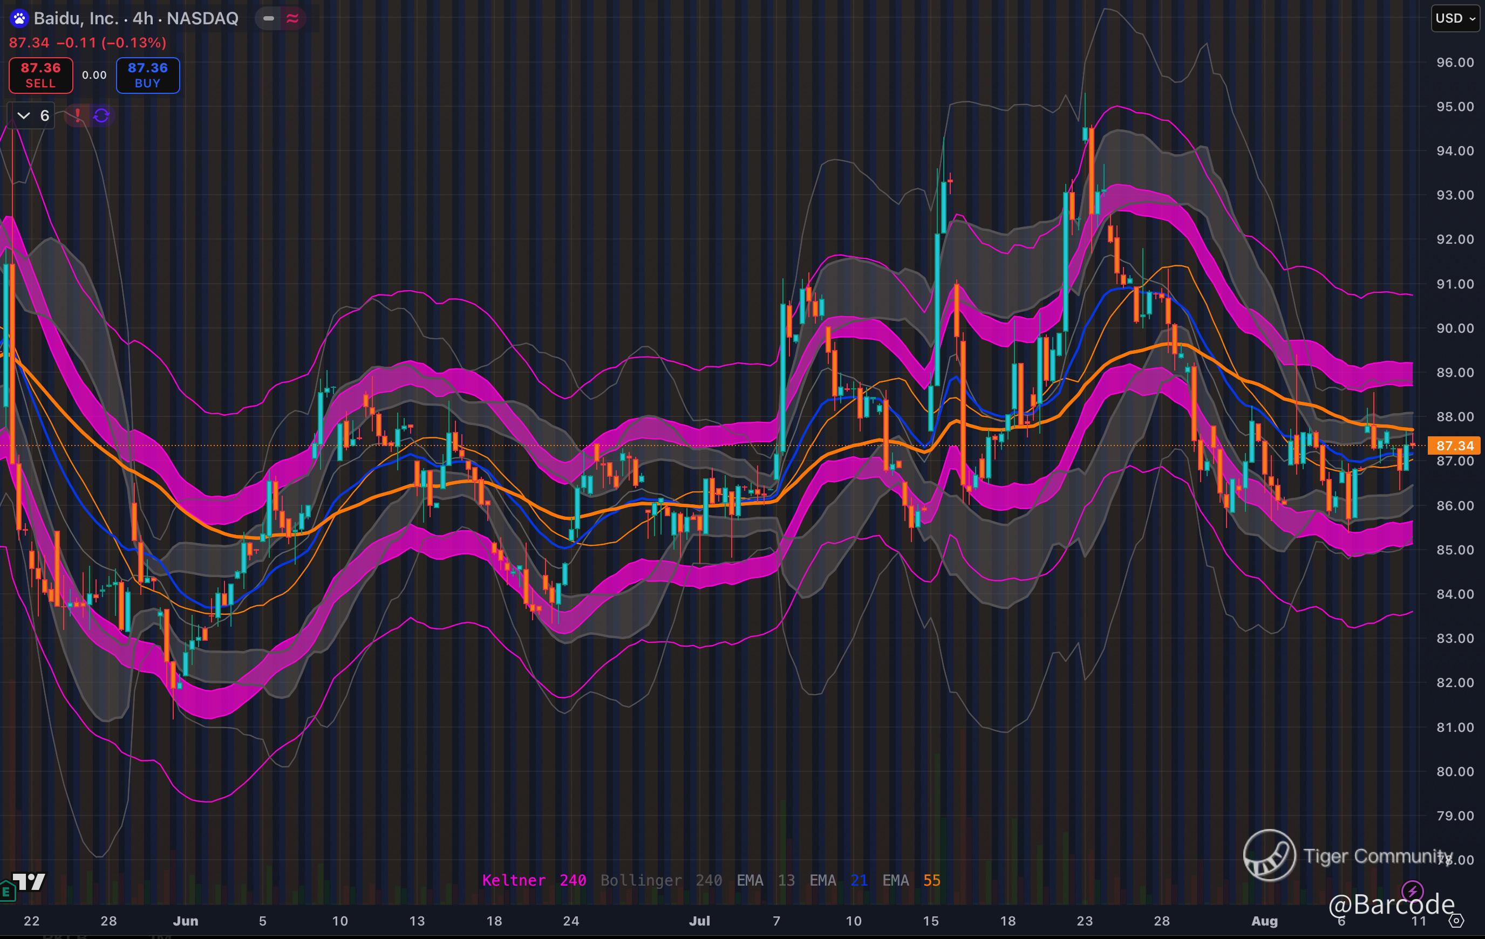Screen dimensions: 1485x939
Task: Click the 87.36 BUY button
Action: (x=148, y=75)
